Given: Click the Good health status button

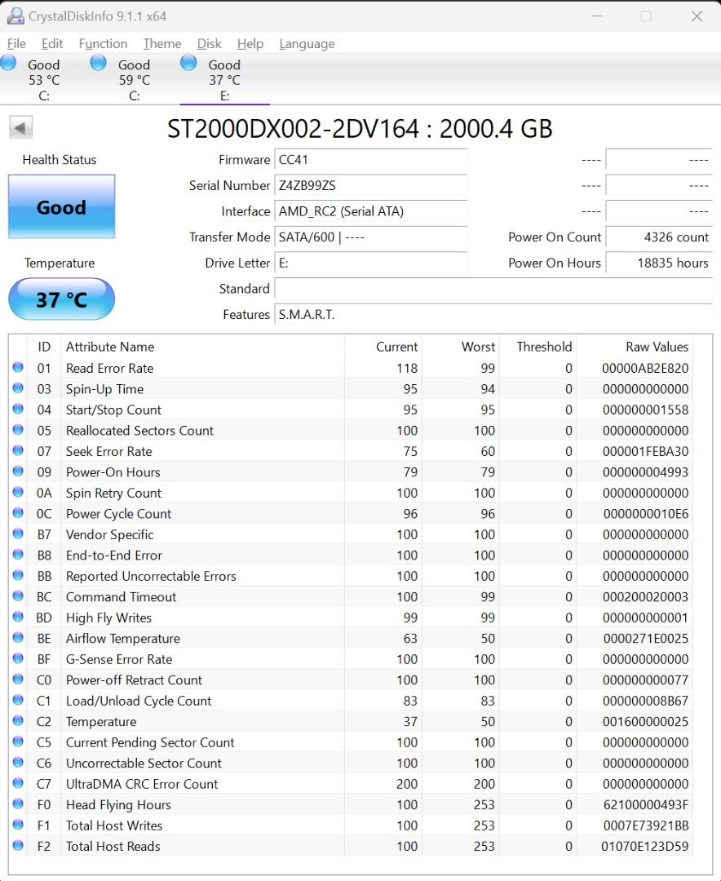Looking at the screenshot, I should tap(61, 206).
